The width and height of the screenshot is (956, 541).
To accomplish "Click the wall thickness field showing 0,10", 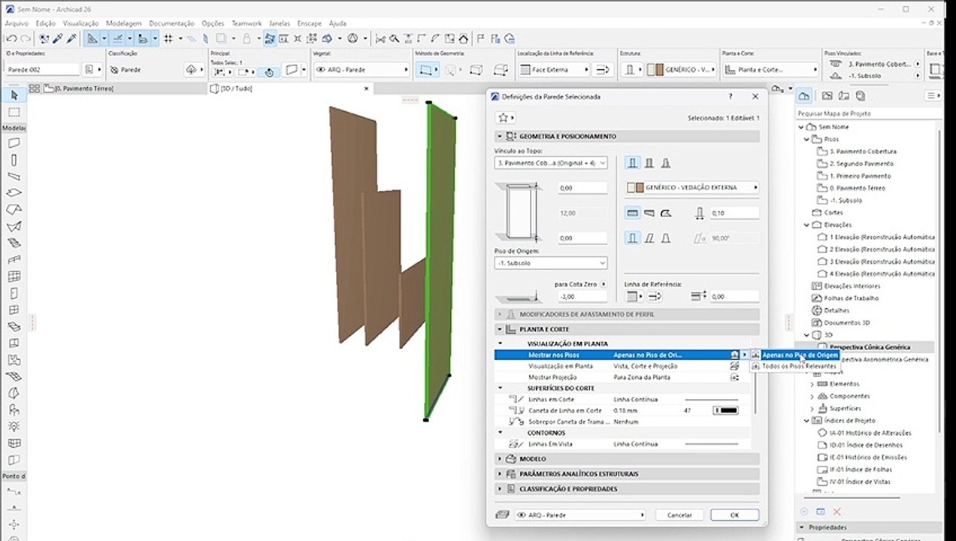I will pos(734,213).
